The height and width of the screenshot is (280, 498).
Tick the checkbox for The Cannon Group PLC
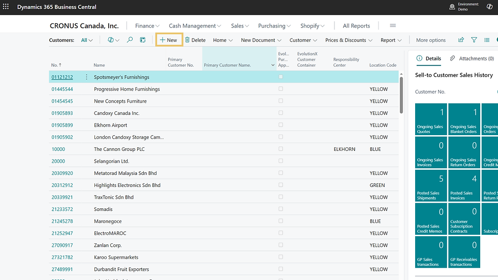point(281,149)
